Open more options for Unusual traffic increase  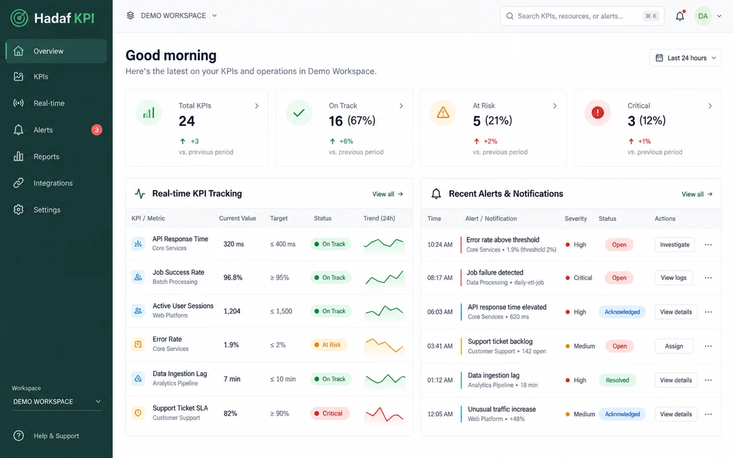coord(708,414)
